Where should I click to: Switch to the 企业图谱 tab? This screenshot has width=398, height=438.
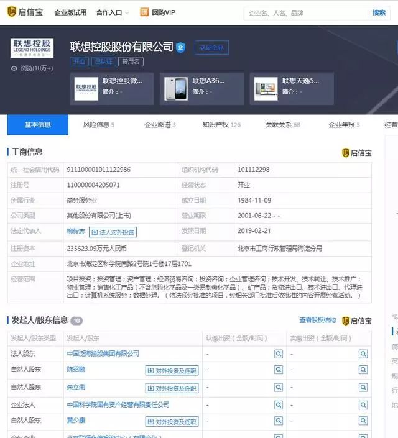[160, 125]
